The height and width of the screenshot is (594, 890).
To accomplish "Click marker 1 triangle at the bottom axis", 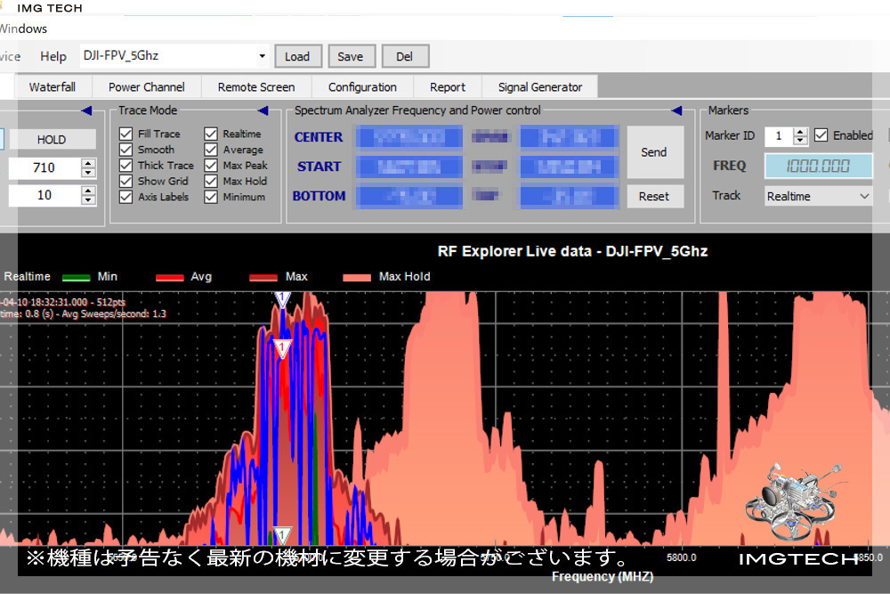I will 282,535.
